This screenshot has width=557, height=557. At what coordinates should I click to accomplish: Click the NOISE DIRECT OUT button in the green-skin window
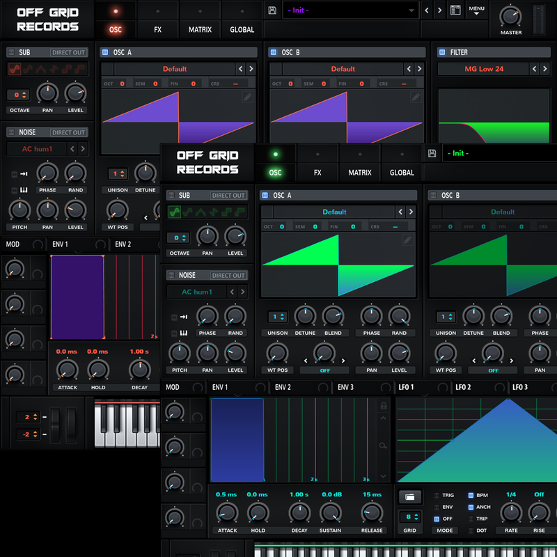click(228, 275)
